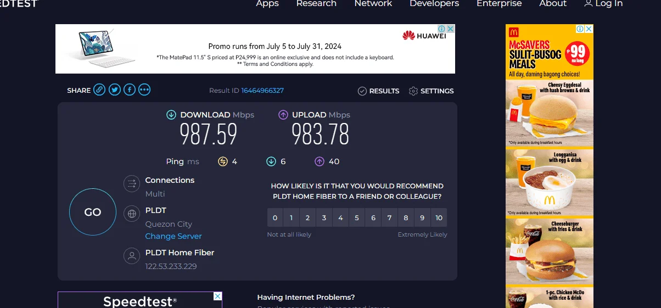Click the IP address 122.53.233.229
The height and width of the screenshot is (308, 661).
(171, 266)
